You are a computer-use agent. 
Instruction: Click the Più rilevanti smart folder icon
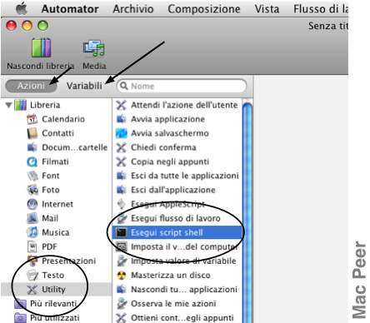point(20,303)
